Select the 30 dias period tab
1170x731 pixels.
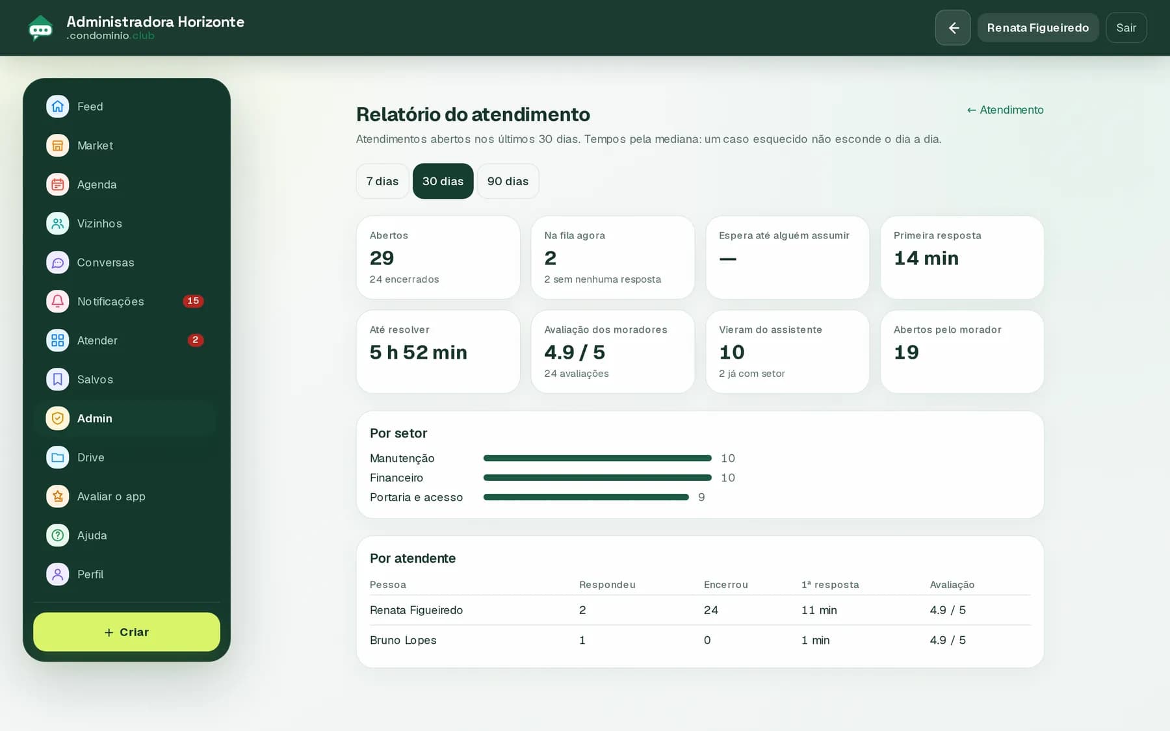443,181
